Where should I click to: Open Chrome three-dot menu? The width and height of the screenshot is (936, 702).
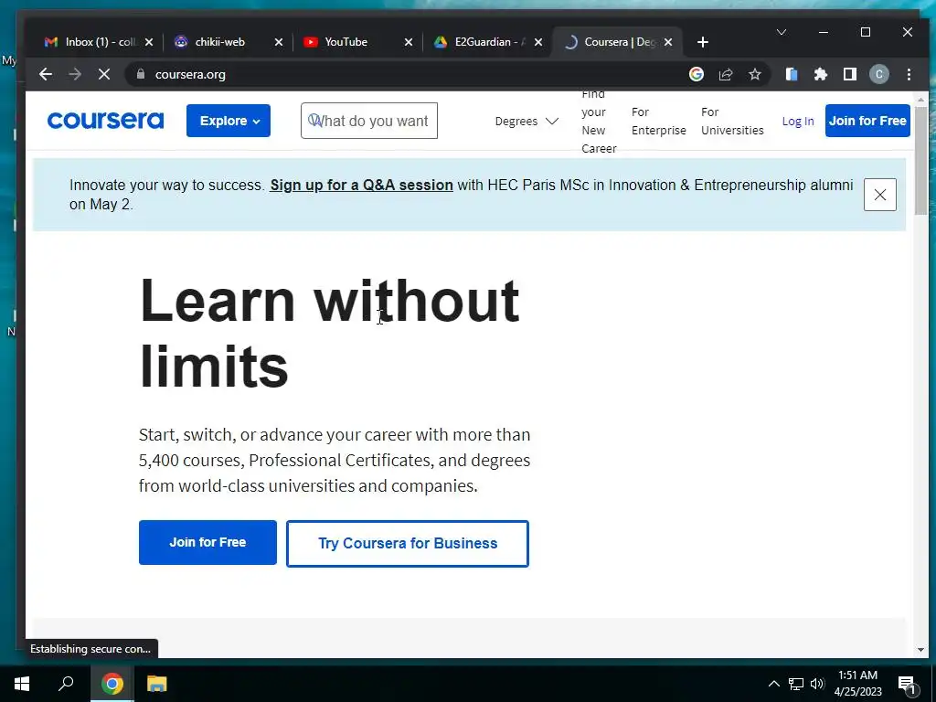tap(909, 74)
